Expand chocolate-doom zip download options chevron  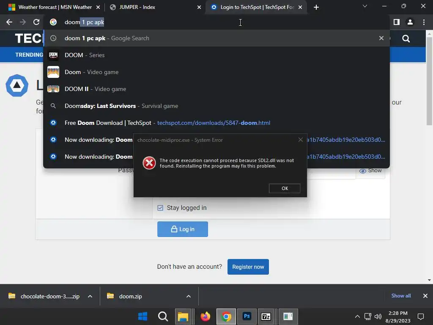[90, 296]
